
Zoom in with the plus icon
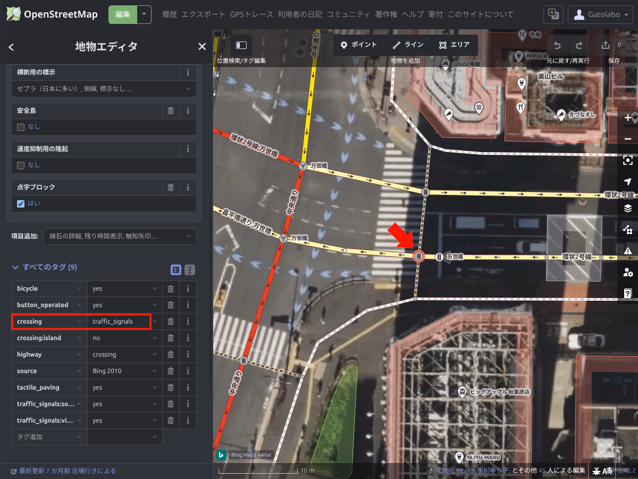(628, 118)
